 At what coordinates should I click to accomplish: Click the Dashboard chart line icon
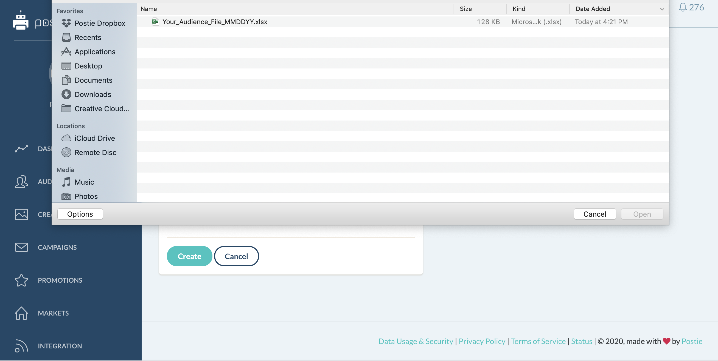pyautogui.click(x=21, y=149)
